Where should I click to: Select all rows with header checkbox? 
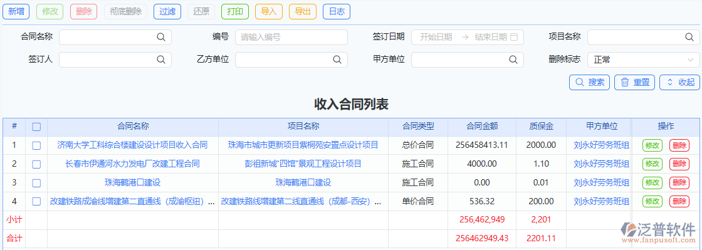37,127
